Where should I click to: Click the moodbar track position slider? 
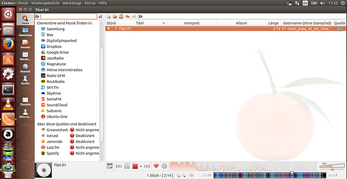(270, 175)
